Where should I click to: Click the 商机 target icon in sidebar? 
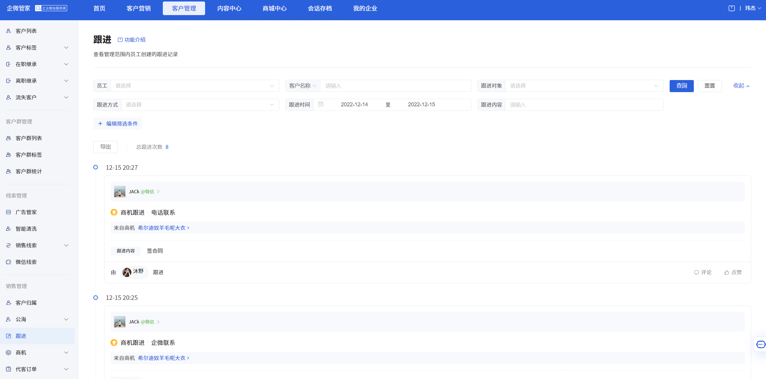pyautogui.click(x=8, y=352)
